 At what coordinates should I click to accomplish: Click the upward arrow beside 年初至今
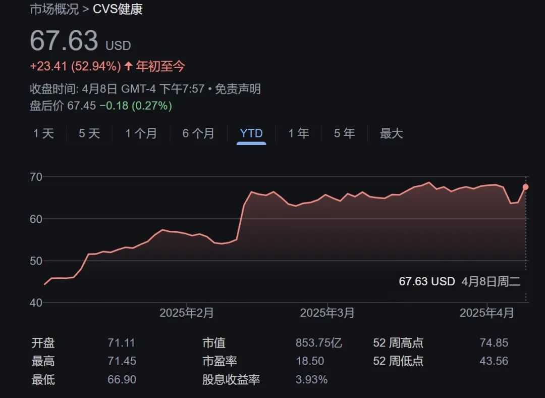tap(129, 66)
